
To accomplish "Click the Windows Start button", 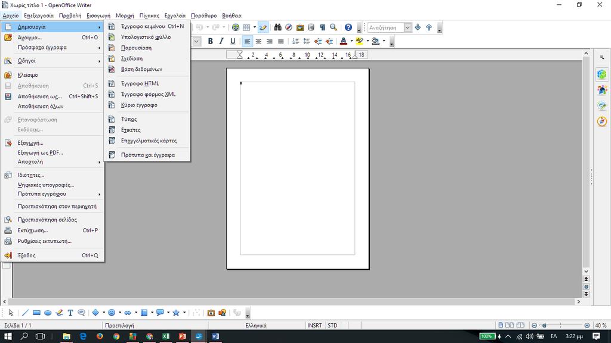I will [8, 336].
